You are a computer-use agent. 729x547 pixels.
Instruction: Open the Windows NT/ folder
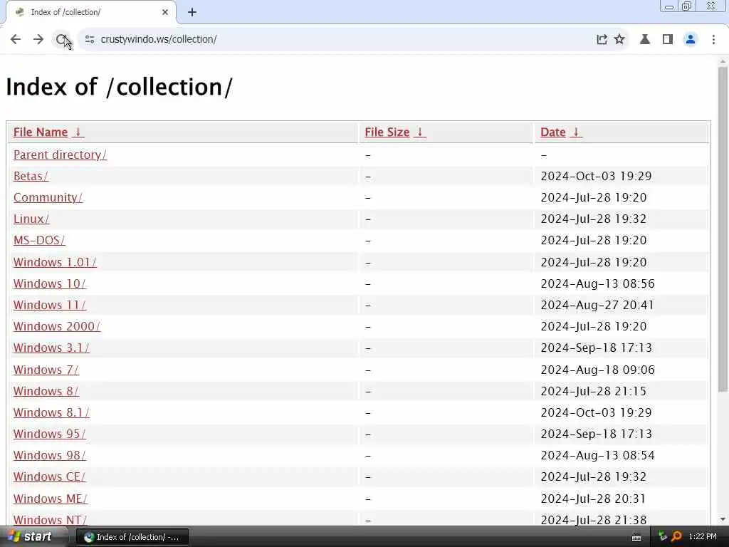tap(51, 520)
